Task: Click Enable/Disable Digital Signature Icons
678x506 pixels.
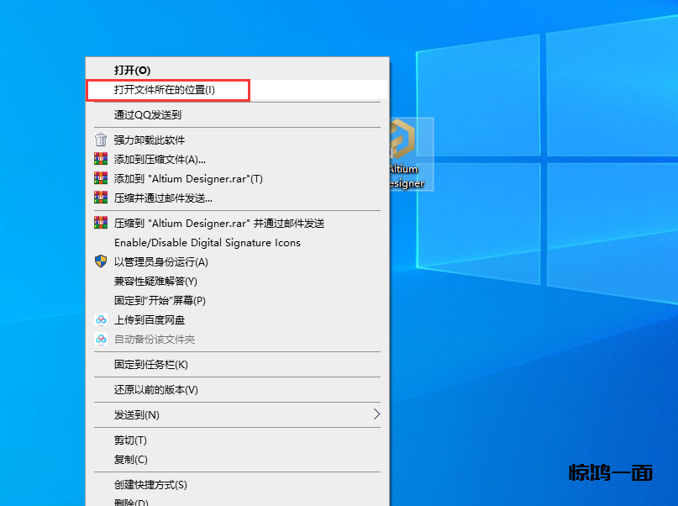Action: point(208,243)
